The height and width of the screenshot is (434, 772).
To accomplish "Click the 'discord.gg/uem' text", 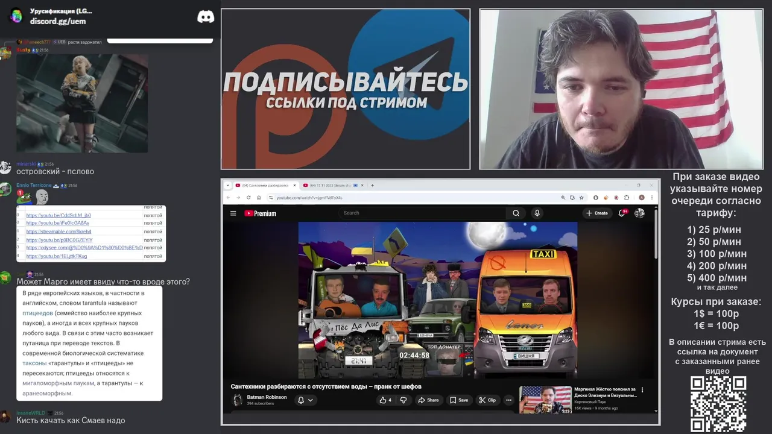I will coord(58,21).
